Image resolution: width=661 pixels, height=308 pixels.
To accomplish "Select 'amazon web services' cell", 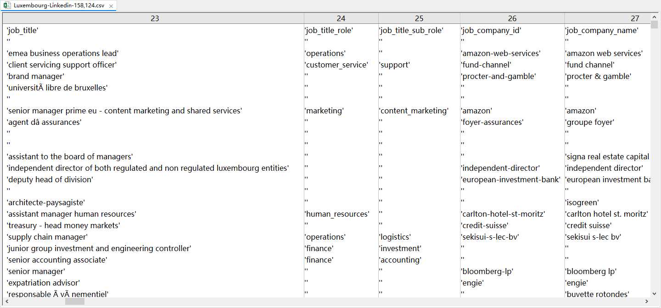I will [x=608, y=53].
